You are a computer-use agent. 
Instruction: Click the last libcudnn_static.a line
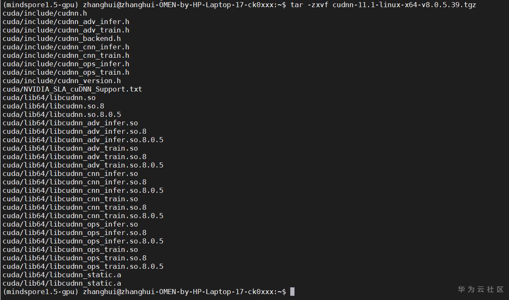[x=62, y=283]
